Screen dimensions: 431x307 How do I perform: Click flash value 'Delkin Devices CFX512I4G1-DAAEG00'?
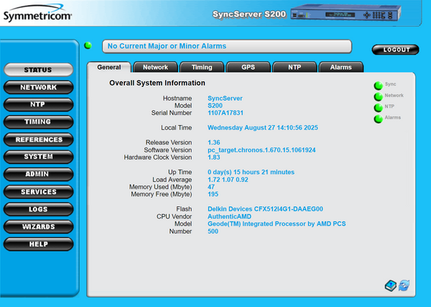click(265, 209)
